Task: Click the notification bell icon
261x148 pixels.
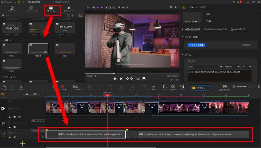Action: pyautogui.click(x=238, y=2)
